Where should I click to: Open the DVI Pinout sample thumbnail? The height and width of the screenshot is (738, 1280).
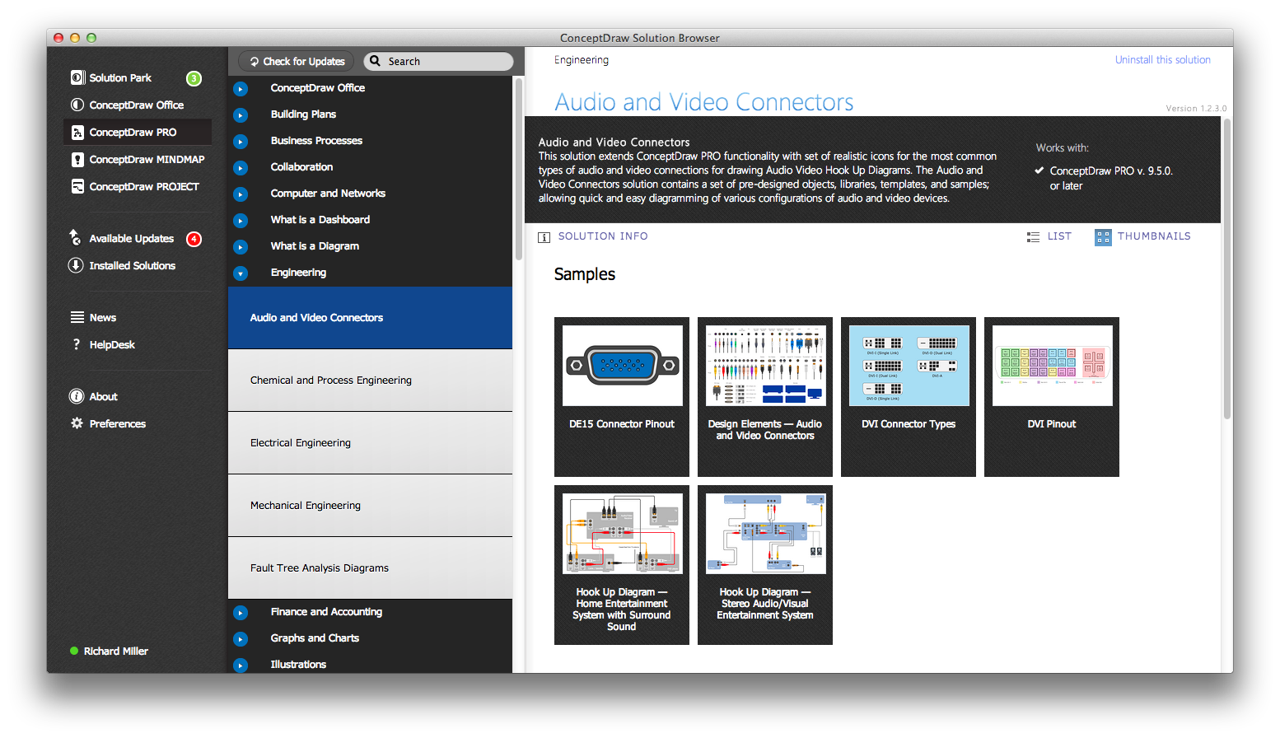tap(1052, 397)
